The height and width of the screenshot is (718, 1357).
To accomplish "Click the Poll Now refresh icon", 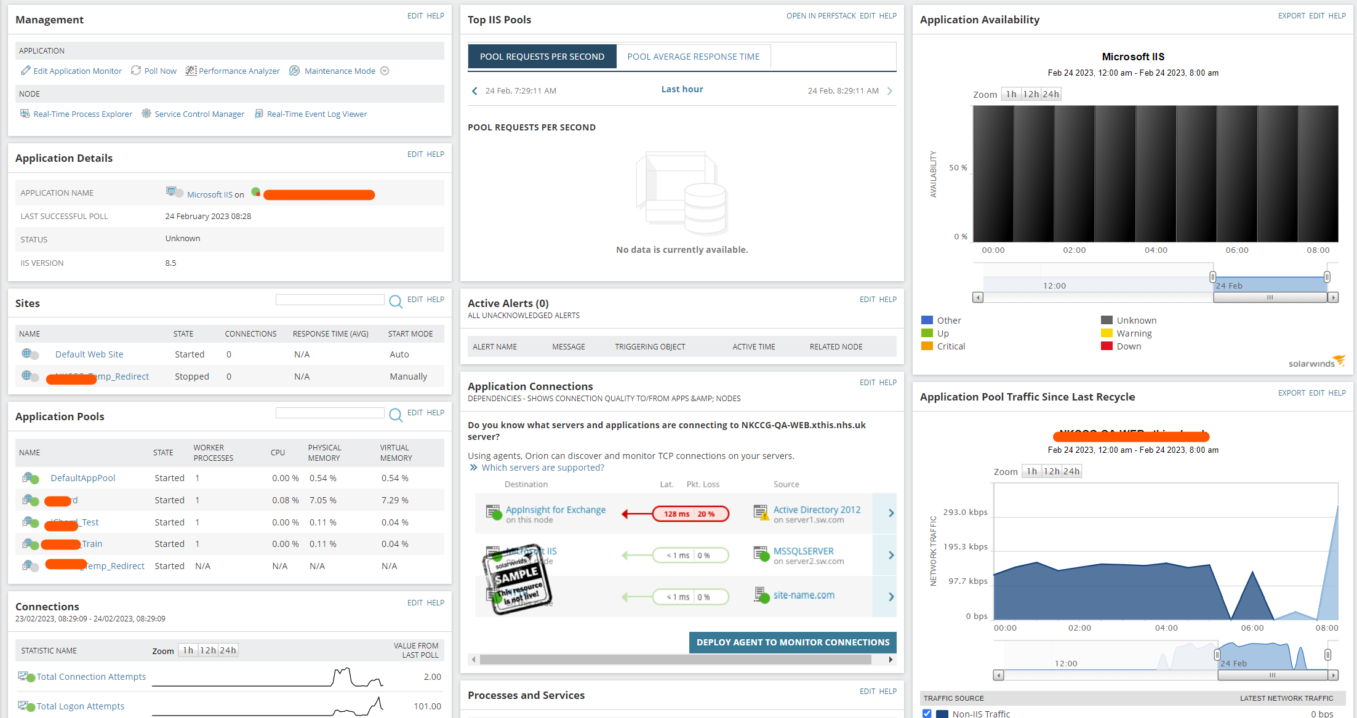I will click(136, 71).
